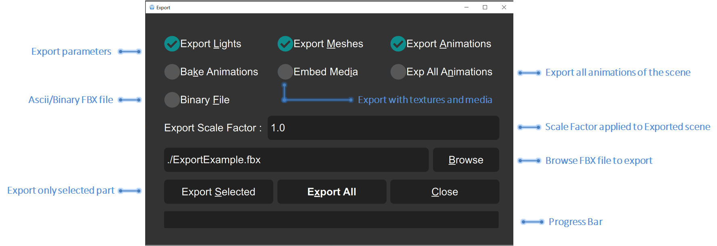717x246 pixels.
Task: Click the empty progress bar
Action: pyautogui.click(x=331, y=220)
